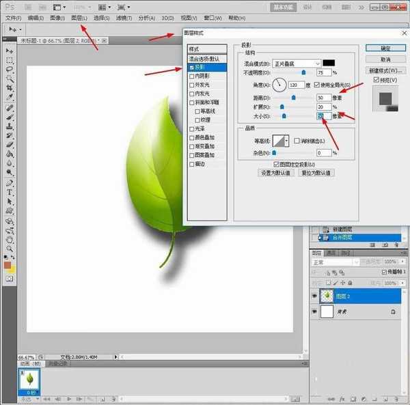This screenshot has height=405, width=410.
Task: Enable the 内阴影 (Inner Shadow) checkbox
Action: click(x=191, y=76)
